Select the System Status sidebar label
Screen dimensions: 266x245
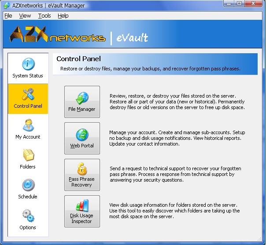point(28,76)
